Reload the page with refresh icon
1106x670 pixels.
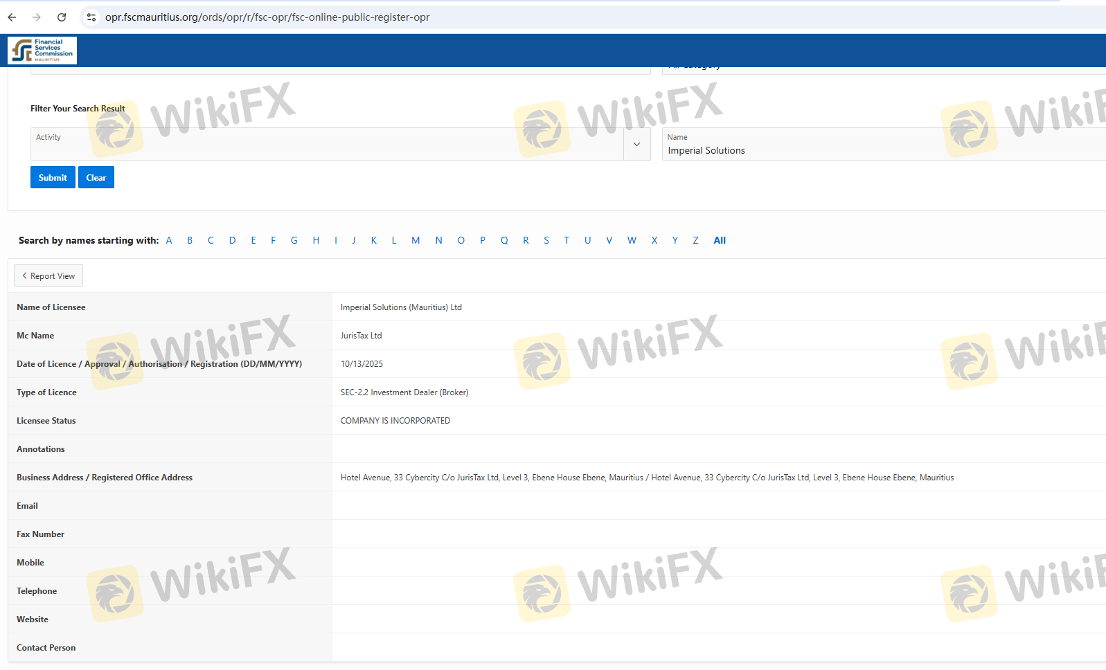coord(62,17)
